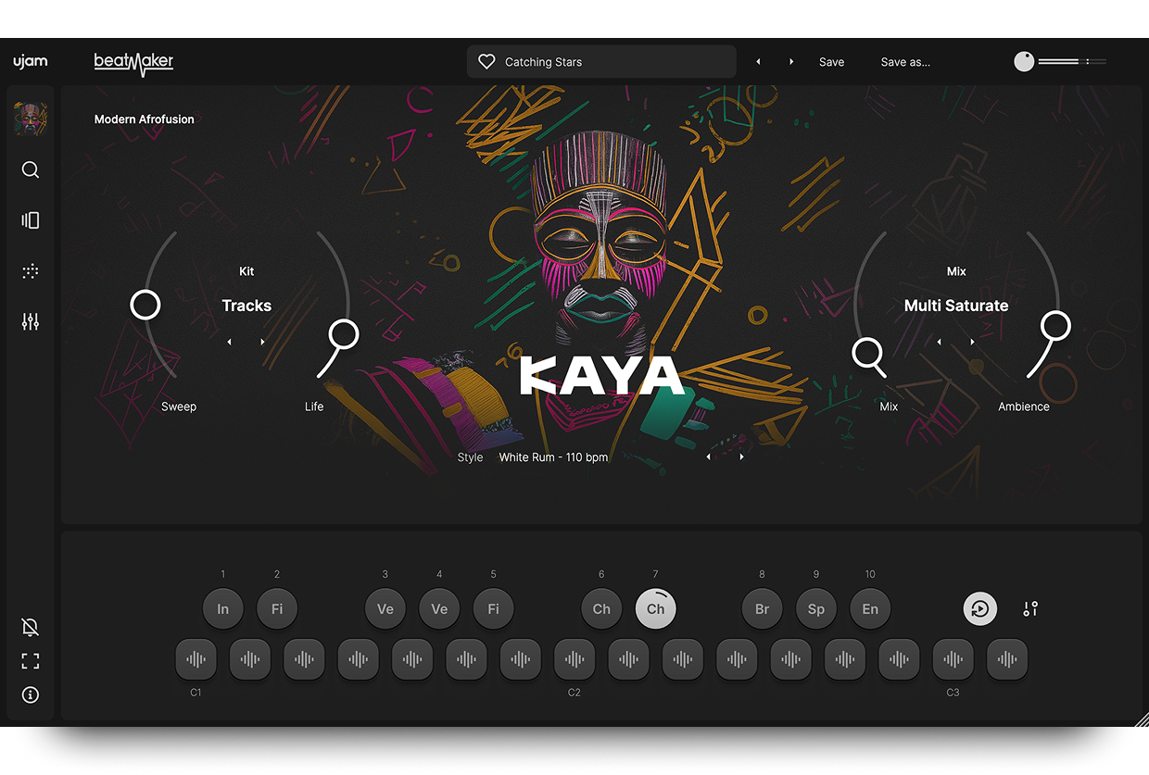
Task: Click the search magnifier icon in sidebar
Action: [x=31, y=170]
